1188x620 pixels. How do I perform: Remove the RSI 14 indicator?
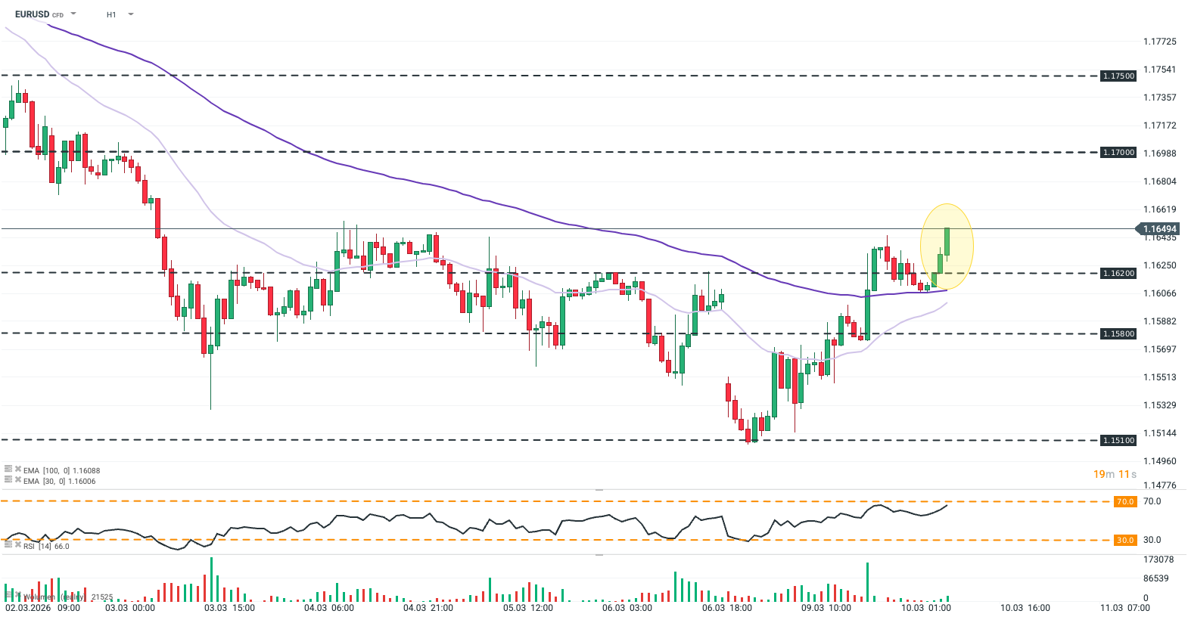[17, 545]
